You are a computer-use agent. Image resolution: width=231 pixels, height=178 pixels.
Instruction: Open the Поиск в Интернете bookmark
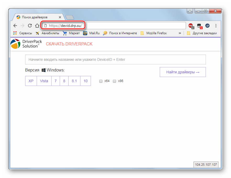[120, 33]
